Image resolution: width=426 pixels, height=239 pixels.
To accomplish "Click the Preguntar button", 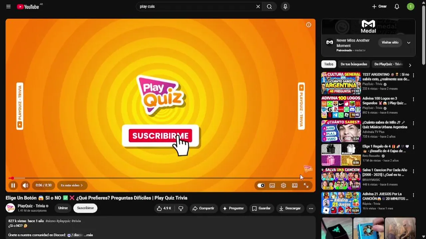I will 233,208.
